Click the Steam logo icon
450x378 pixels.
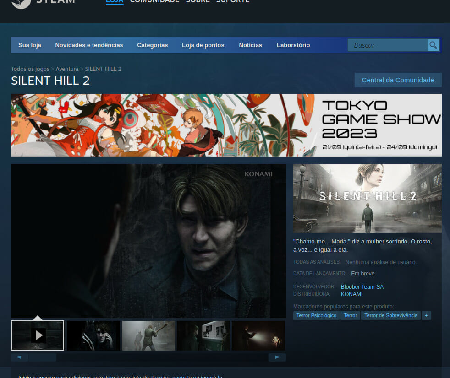(x=21, y=3)
